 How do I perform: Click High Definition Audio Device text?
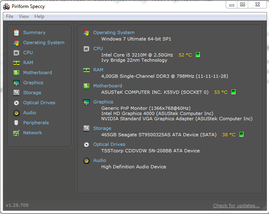click(x=134, y=167)
